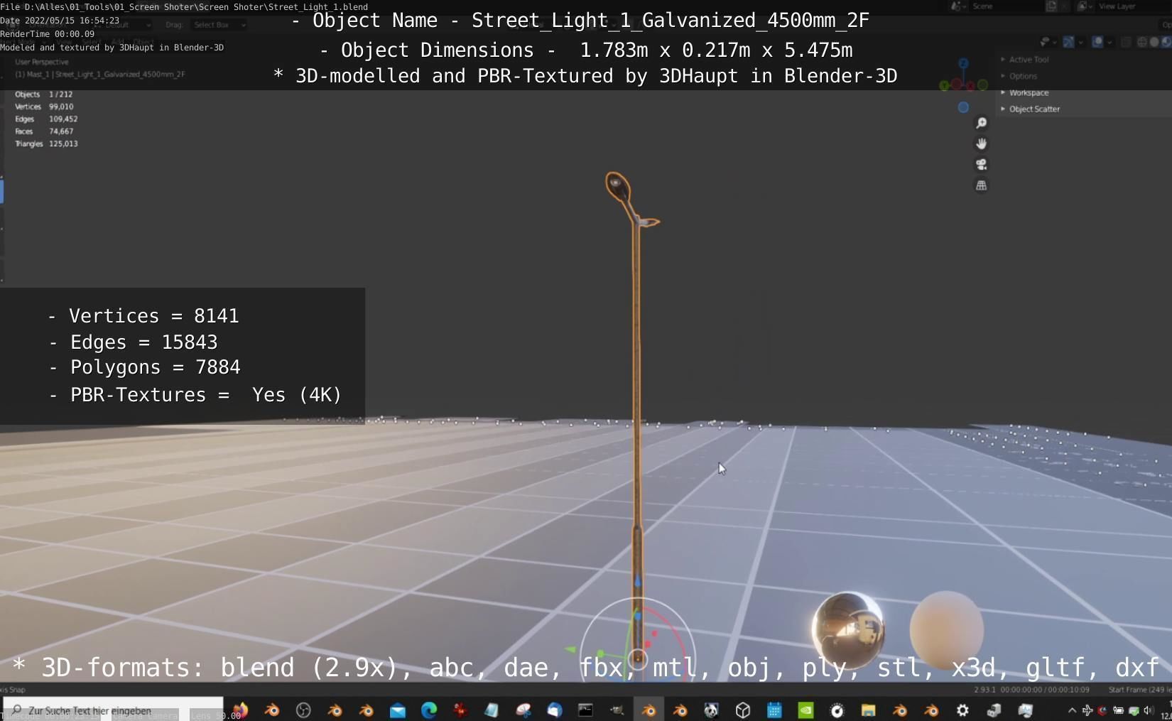Open File Explorer from taskbar
This screenshot has height=721, width=1172.
868,710
